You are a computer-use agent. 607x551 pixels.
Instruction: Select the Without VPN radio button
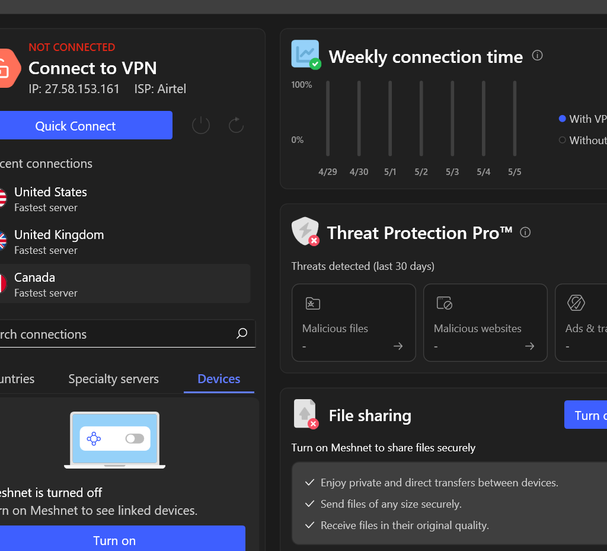(561, 140)
